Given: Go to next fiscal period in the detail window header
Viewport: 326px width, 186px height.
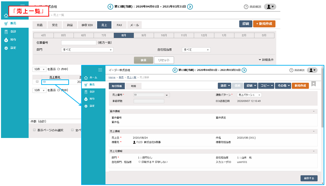Looking at the screenshot, I should (244, 70).
